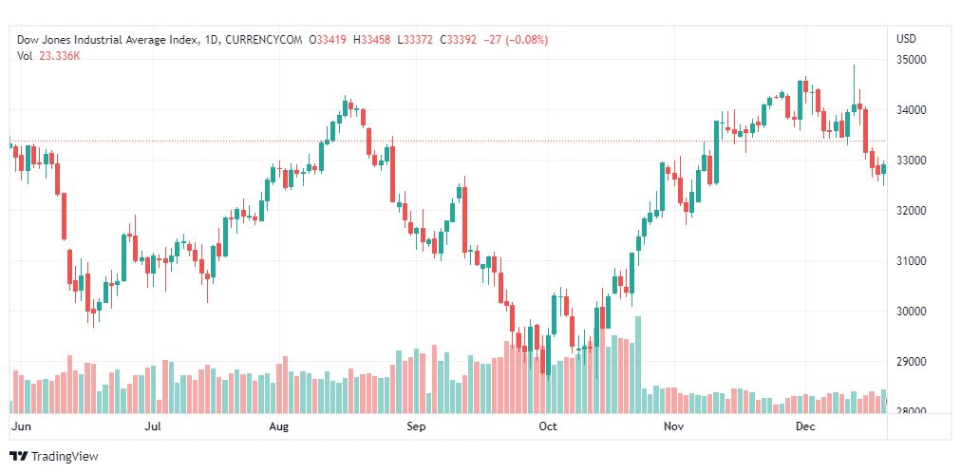Click the Dow Jones Industrial Average Index title
The image size is (961, 473).
[109, 40]
